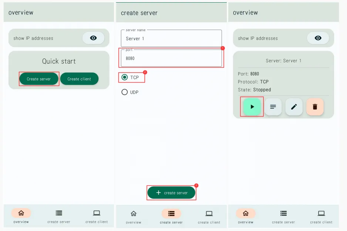Image resolution: width=347 pixels, height=231 pixels.
Task: Toggle the IP address eye above Server 1 card
Action: click(318, 38)
